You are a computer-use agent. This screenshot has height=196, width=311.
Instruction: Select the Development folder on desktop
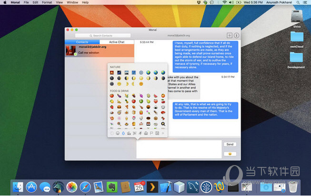coord(296,60)
